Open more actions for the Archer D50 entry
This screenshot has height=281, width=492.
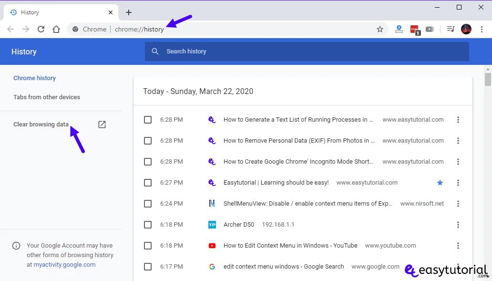tap(458, 225)
